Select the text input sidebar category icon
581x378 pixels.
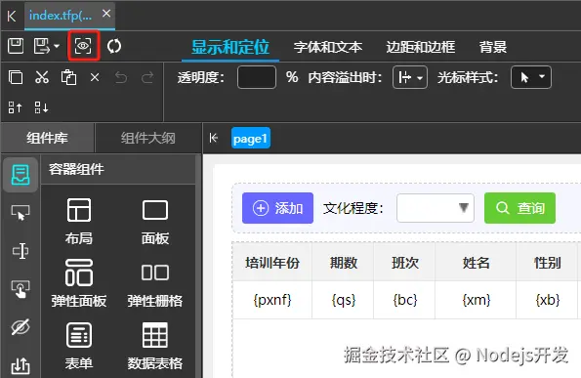coord(21,251)
